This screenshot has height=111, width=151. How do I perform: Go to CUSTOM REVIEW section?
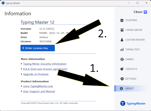coord(135,40)
